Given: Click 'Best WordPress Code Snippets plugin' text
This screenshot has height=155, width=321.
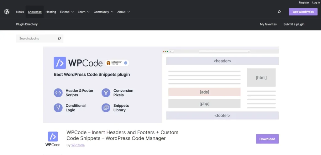Looking at the screenshot, I should pyautogui.click(x=92, y=74).
